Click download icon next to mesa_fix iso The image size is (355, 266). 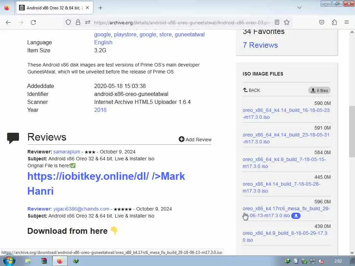pyautogui.click(x=296, y=216)
